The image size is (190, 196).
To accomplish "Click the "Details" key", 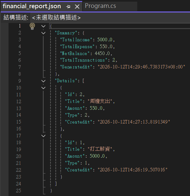I will tap(66, 81).
